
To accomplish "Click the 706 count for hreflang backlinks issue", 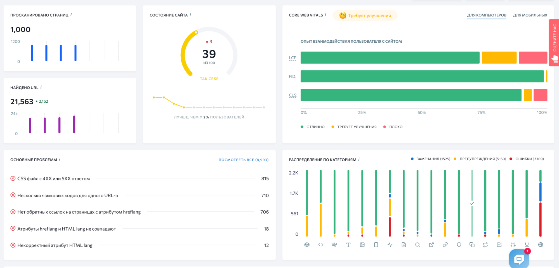I will click(x=265, y=212).
